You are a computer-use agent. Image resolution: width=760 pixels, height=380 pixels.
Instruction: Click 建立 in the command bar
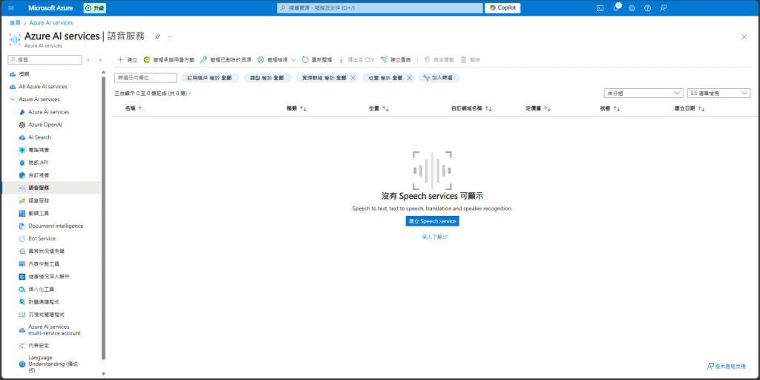pos(128,59)
